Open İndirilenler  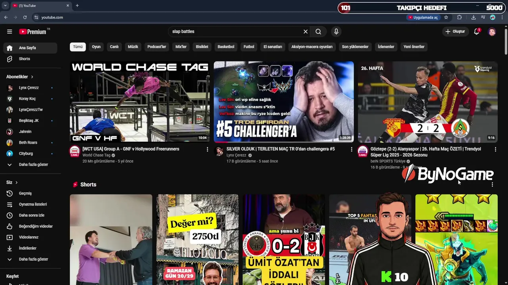click(x=31, y=248)
